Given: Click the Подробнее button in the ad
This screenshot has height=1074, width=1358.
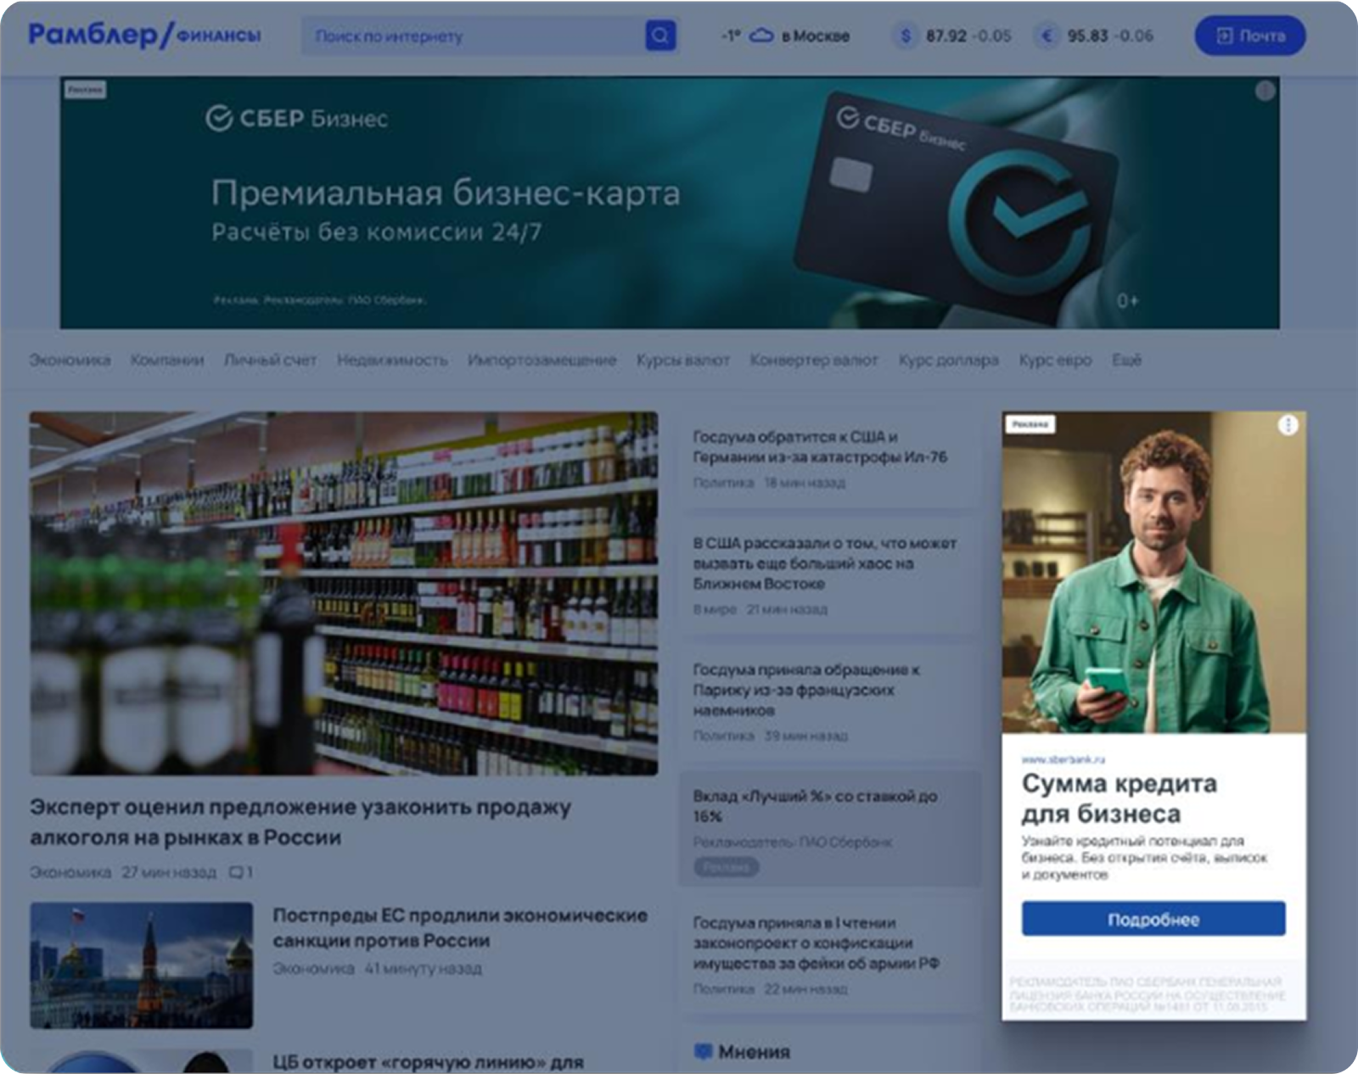Looking at the screenshot, I should tap(1153, 920).
